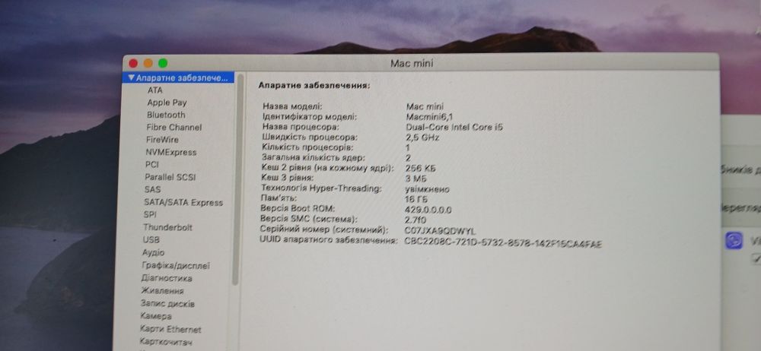
Task: Click the SMC version 2.7f0 value
Action: [416, 220]
